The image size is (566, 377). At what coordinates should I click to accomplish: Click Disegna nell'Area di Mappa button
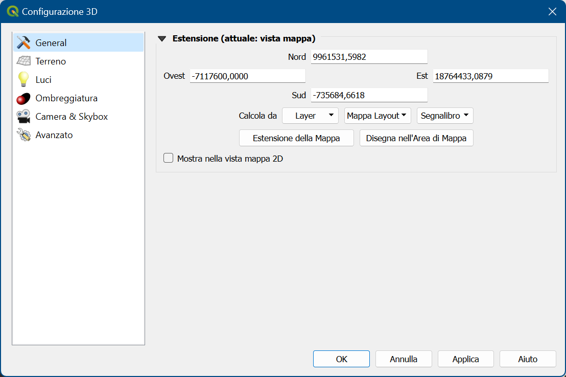416,138
